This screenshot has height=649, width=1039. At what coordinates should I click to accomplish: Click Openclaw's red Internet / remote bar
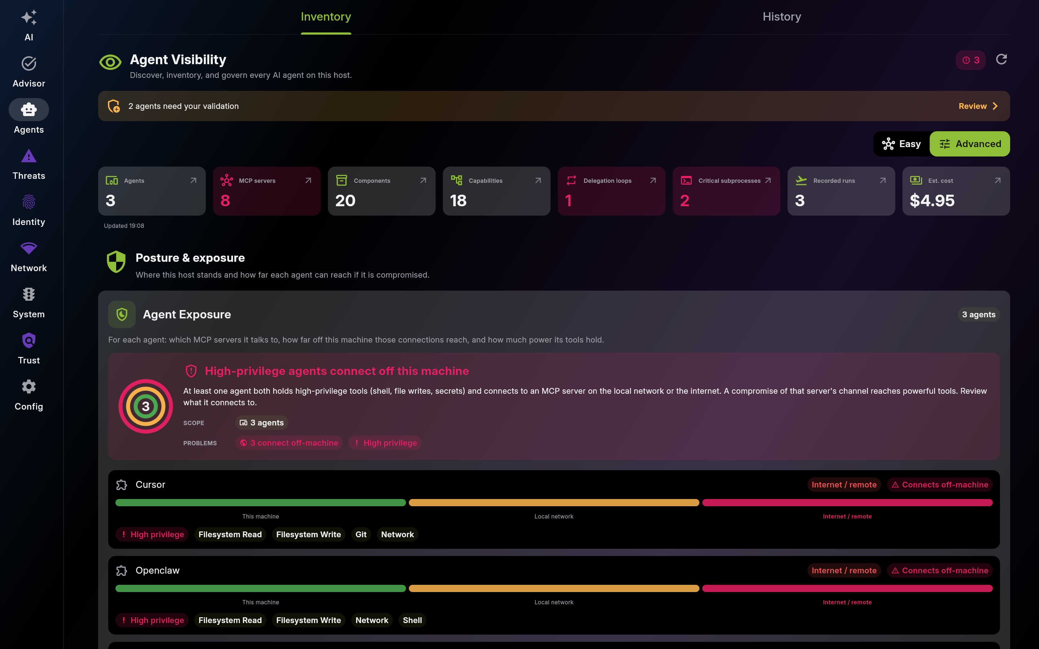coord(847,588)
